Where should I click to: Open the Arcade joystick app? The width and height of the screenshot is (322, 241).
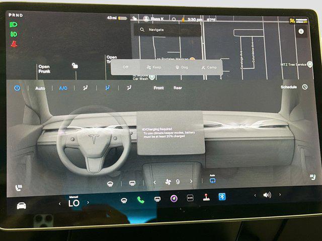206,197
